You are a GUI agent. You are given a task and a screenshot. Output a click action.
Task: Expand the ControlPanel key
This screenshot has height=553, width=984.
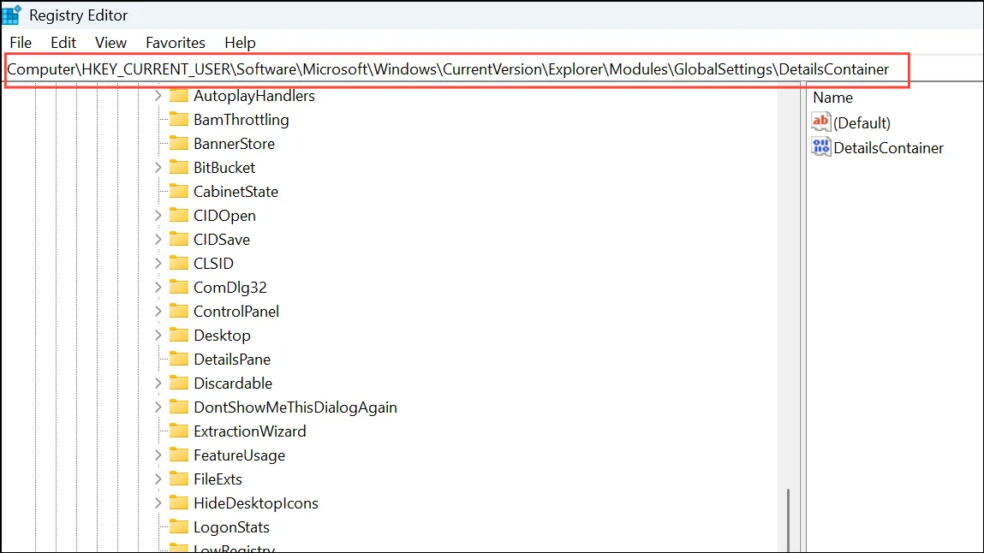coord(158,311)
